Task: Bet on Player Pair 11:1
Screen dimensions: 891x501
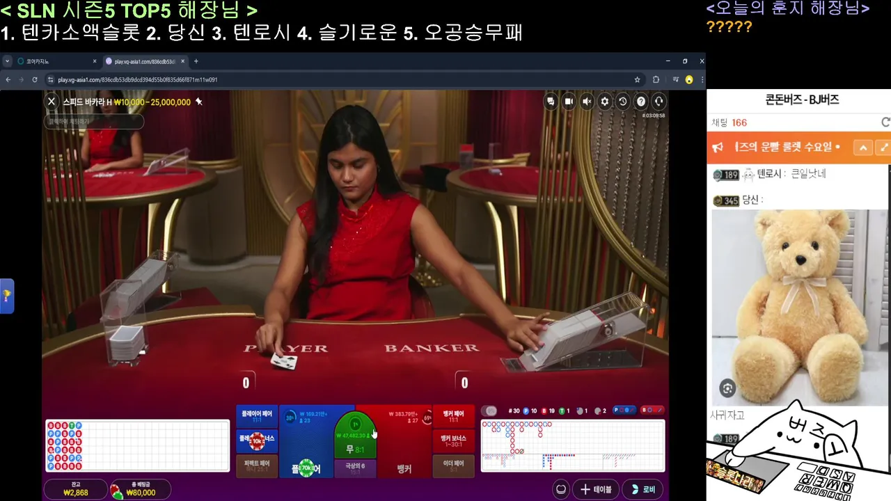Action: (x=257, y=416)
